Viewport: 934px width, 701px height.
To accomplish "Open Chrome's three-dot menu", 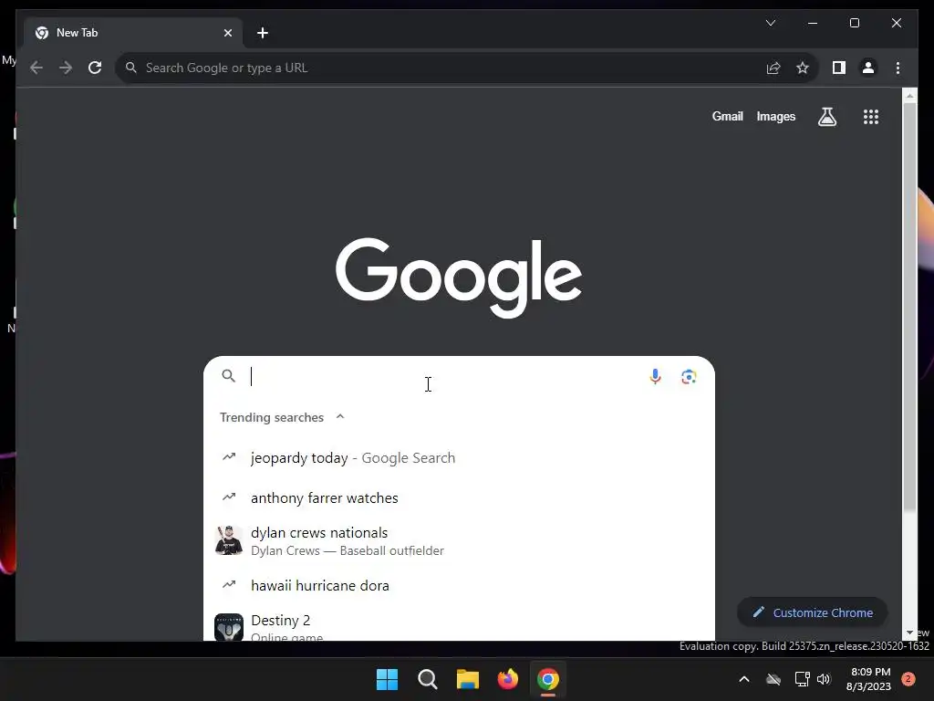I will (x=898, y=68).
